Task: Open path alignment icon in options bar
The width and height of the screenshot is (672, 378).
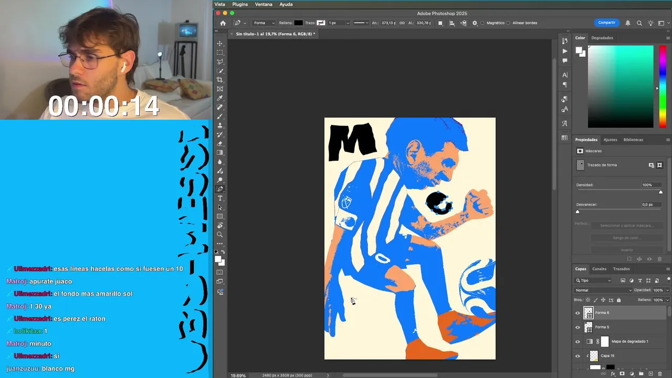Action: tap(452, 23)
